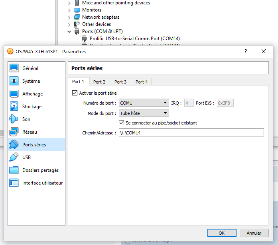Click the Chemin/Adresse text field
278x245 pixels.
[x=191, y=133]
